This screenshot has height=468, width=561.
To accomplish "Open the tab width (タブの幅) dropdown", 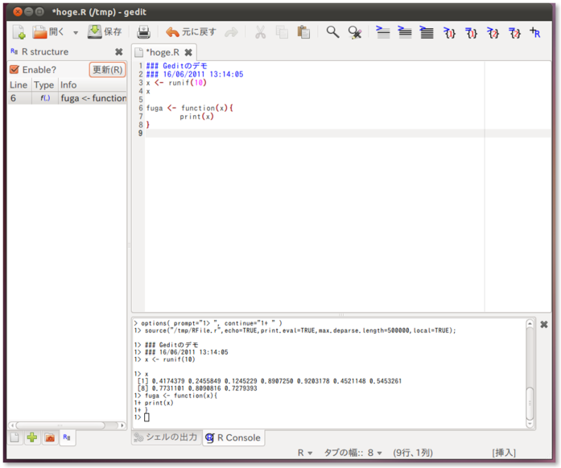I will click(353, 453).
